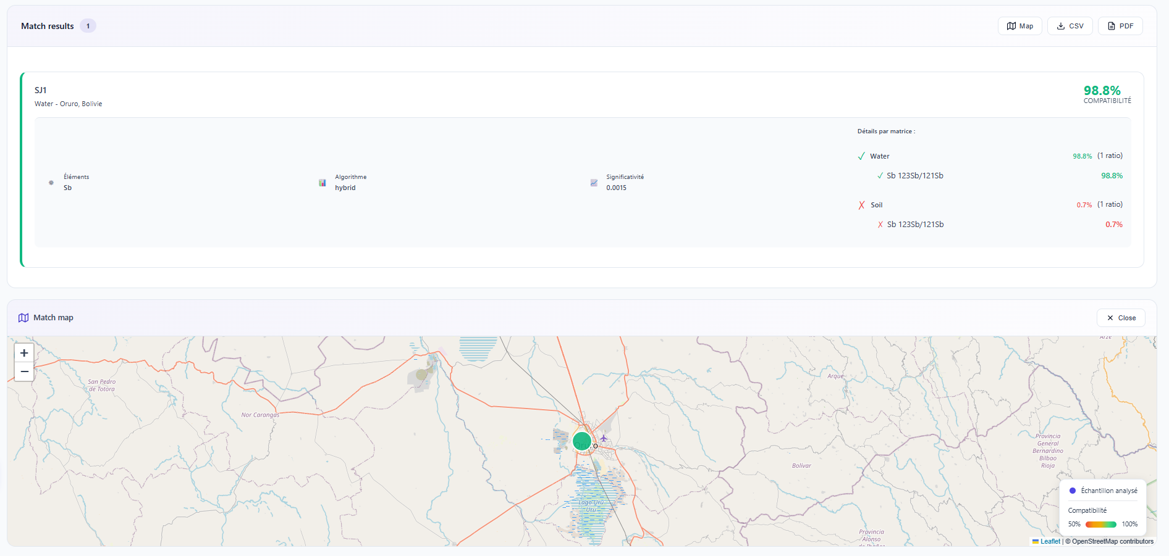Zoom out on the map
Screen dimensions: 1169x556
click(x=24, y=371)
